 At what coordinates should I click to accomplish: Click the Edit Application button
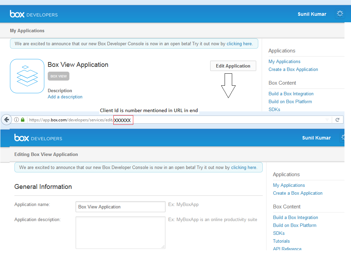[x=233, y=66]
